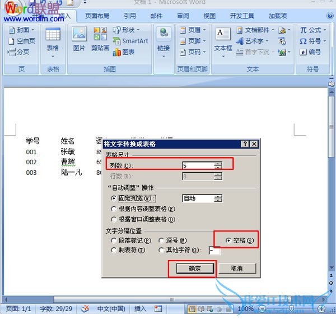The width and height of the screenshot is (336, 319).
Task: Open the Quick Access Toolbar customize arrow
Action: pyautogui.click(x=85, y=2)
